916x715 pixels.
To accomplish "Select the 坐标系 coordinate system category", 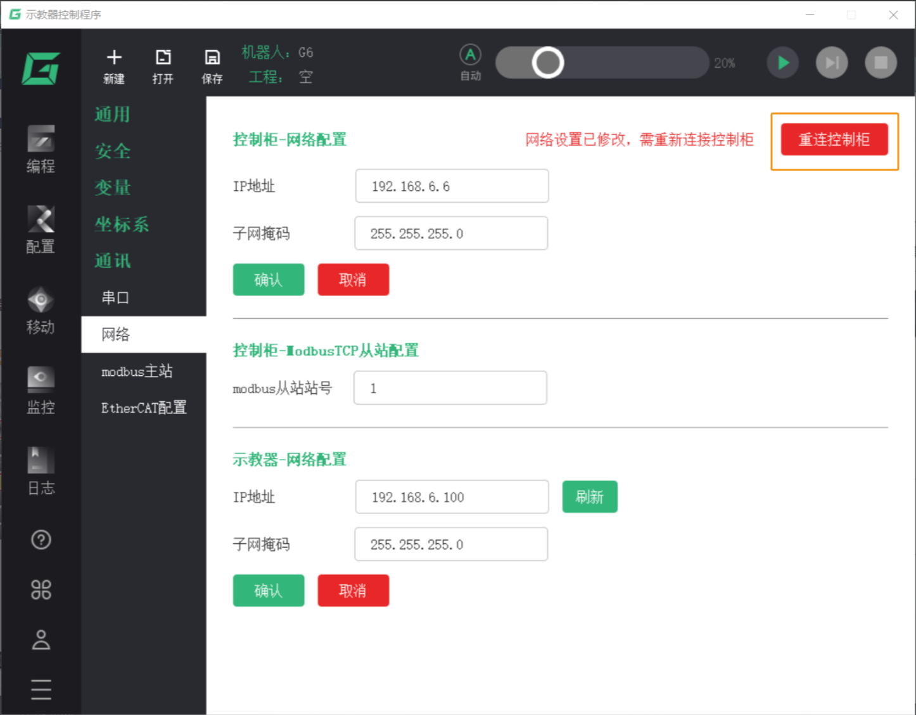I will tap(122, 224).
